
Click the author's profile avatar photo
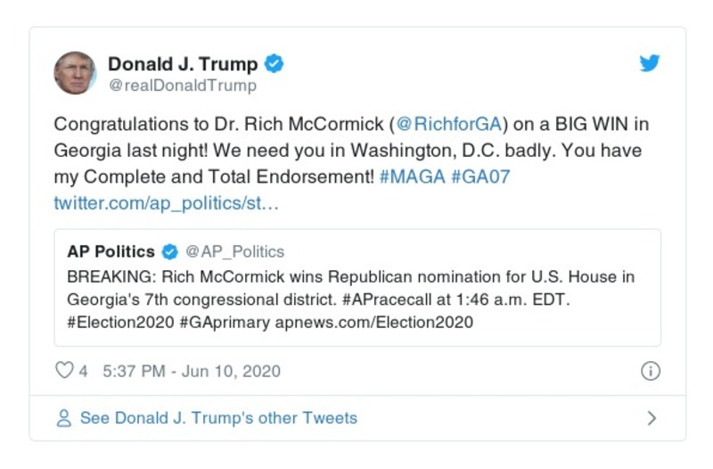[75, 73]
